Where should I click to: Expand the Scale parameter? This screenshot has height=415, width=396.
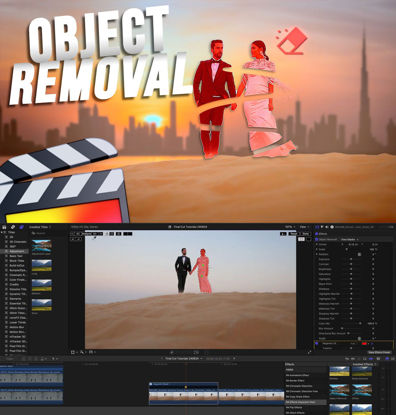(317, 249)
